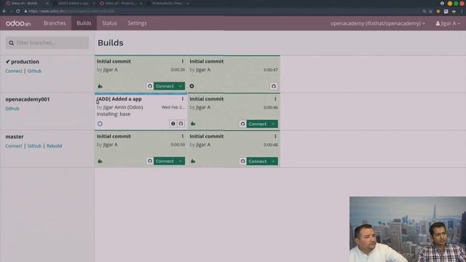466x262 pixels.
Task: Click the webcam video overlay thumbnail
Action: coord(408,229)
